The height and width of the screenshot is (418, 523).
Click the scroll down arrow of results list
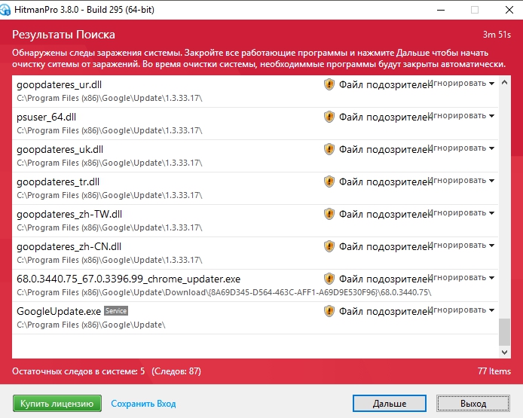[x=504, y=352]
